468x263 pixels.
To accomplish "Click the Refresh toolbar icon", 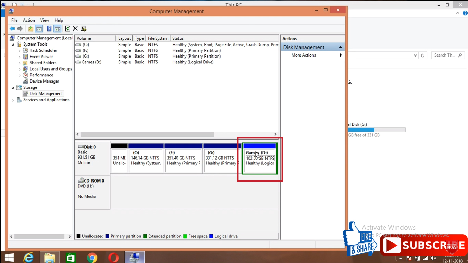I will point(67,29).
